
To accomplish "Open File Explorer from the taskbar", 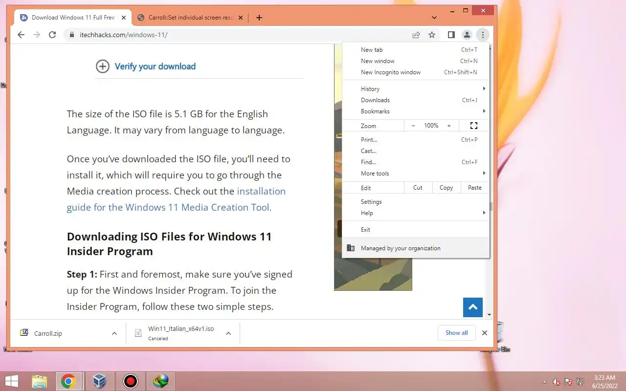I will pos(40,381).
